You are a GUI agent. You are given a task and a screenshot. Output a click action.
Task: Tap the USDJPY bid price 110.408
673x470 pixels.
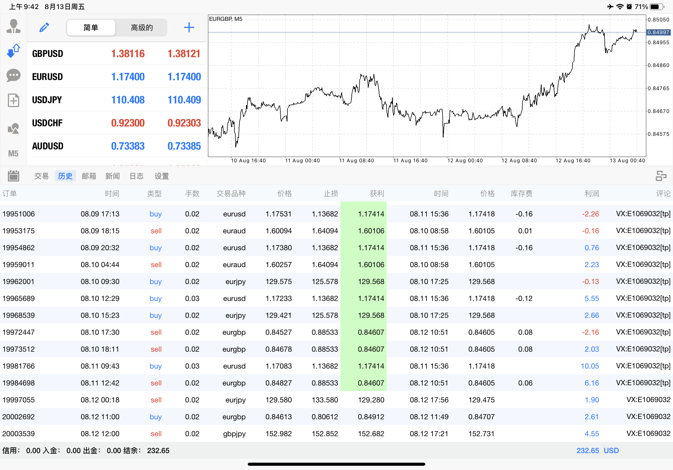point(128,100)
